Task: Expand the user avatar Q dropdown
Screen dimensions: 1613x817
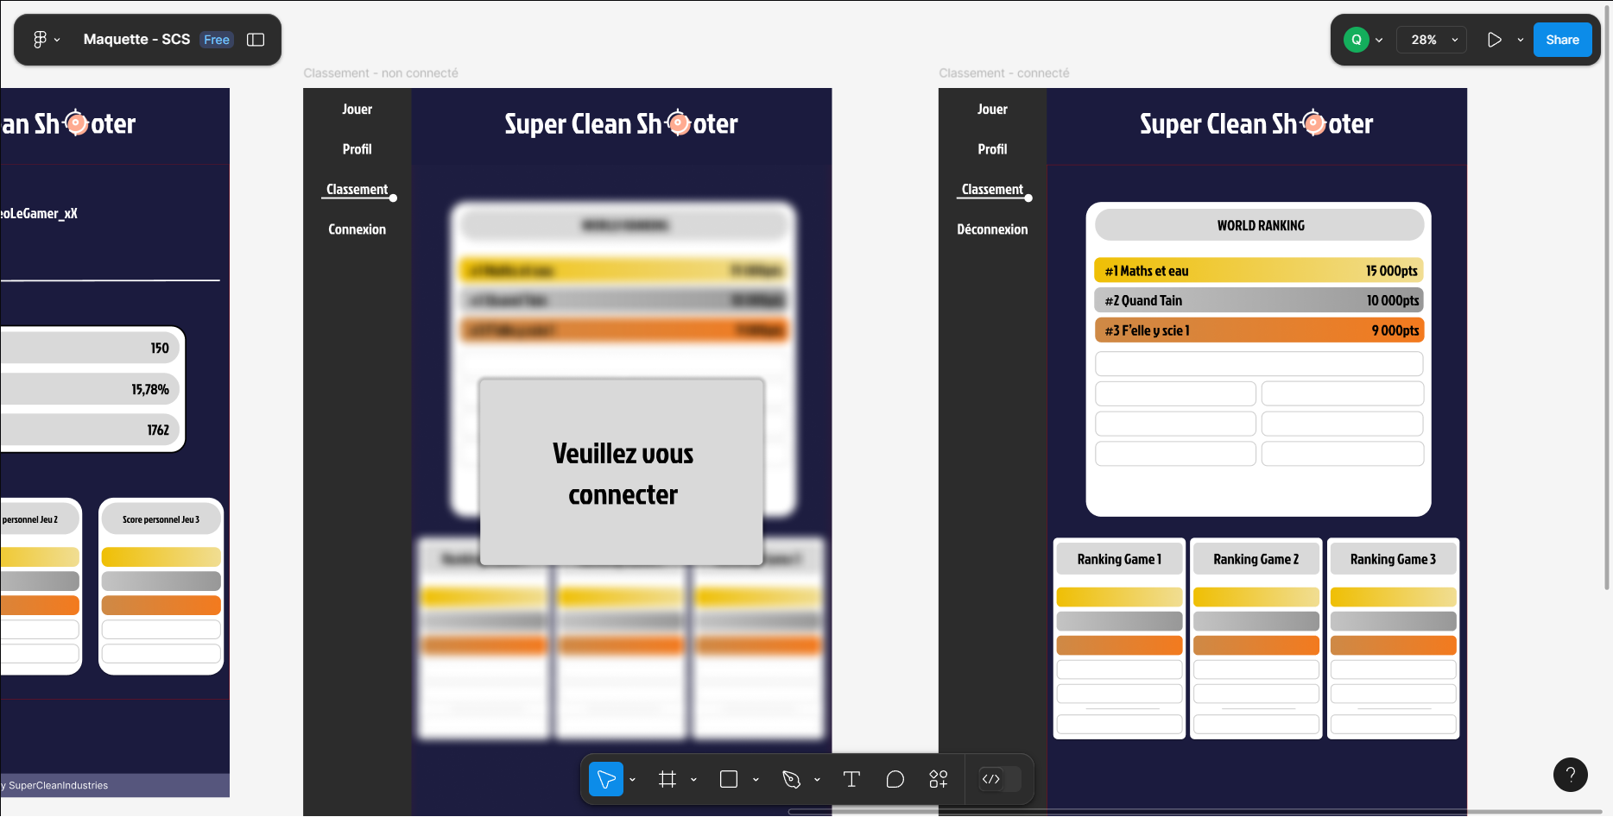Action: click(1379, 40)
